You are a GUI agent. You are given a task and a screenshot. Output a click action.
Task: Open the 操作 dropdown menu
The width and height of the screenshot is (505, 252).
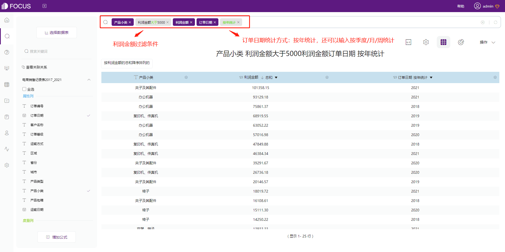click(487, 42)
